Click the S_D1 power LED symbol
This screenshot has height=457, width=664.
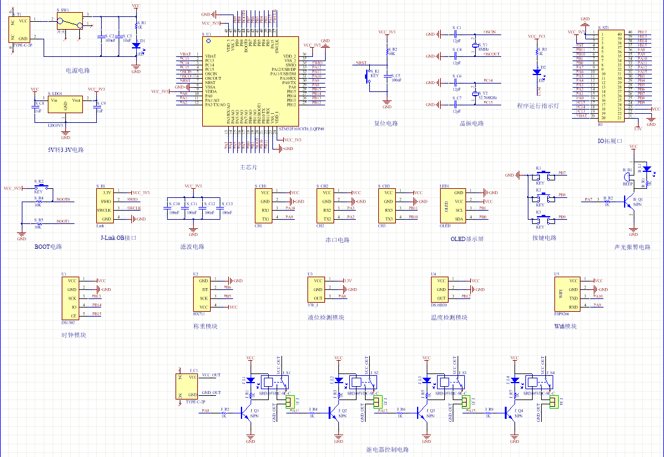[136, 45]
